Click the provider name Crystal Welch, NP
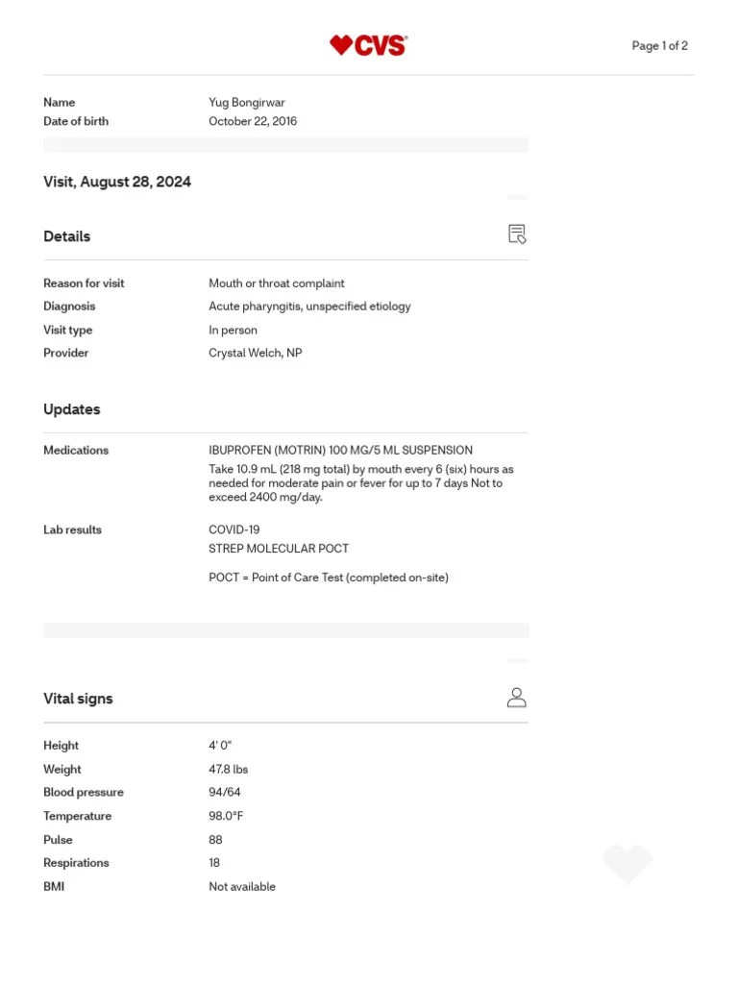This screenshot has height=984, width=738. click(x=256, y=353)
